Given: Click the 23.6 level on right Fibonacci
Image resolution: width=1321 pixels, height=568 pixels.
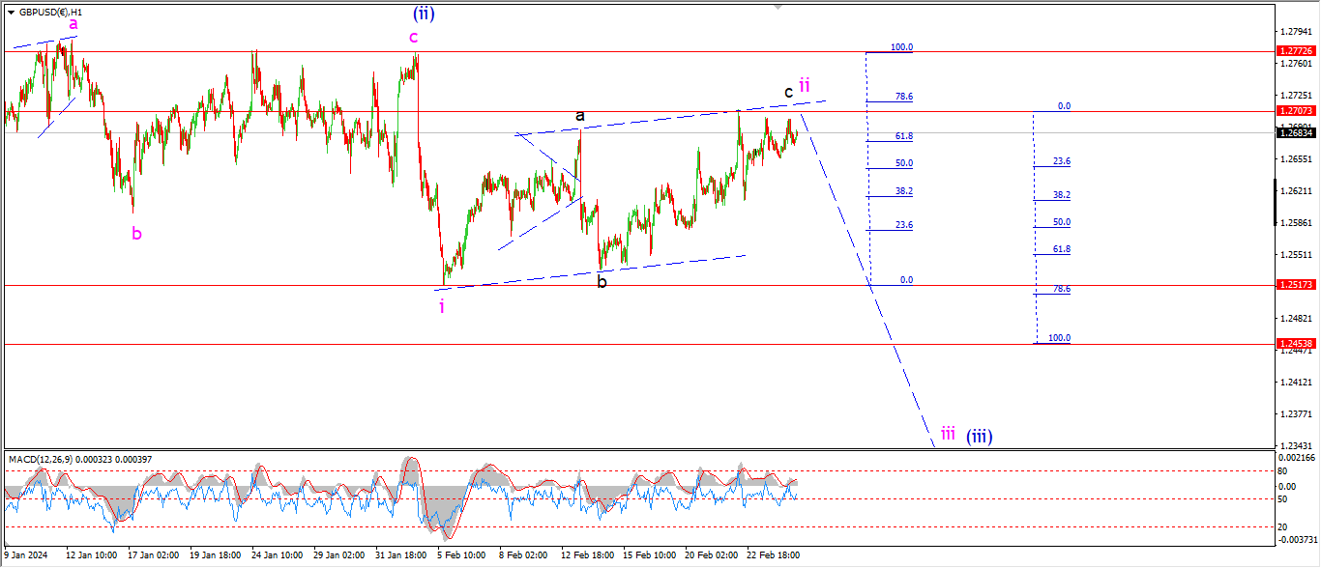Looking at the screenshot, I should [1061, 161].
